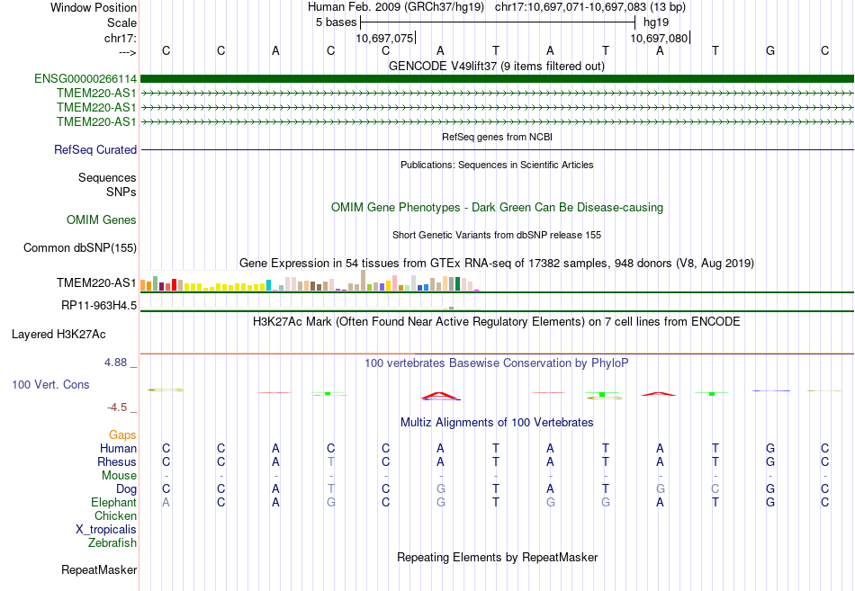Click the 4.88 upper PhyloP axis value
The width and height of the screenshot is (855, 591).
(x=115, y=363)
